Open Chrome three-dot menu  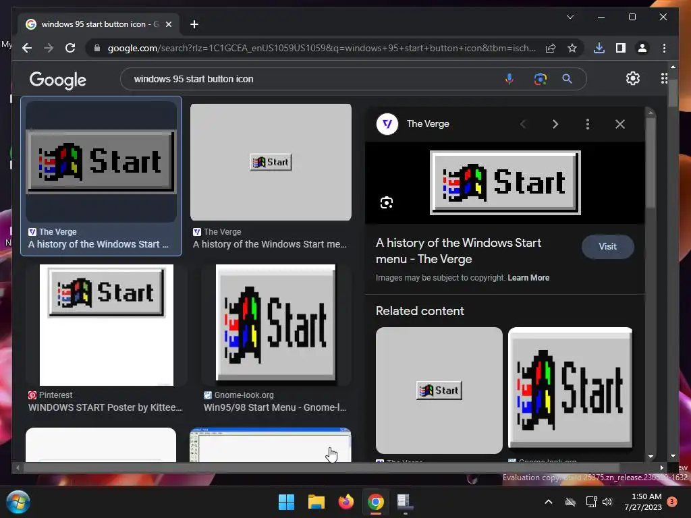664,48
